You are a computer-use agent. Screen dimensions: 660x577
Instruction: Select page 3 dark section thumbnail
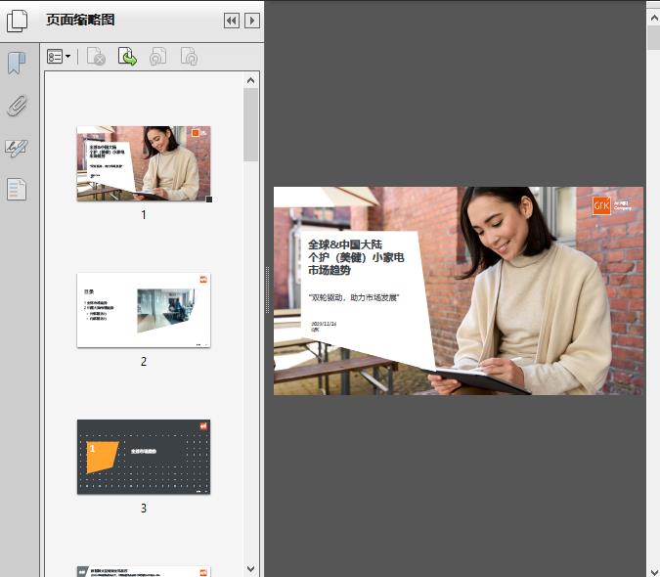[144, 457]
